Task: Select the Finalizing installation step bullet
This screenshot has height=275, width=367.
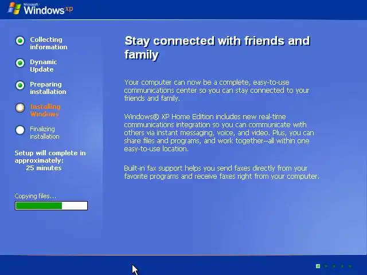Action: [20, 130]
